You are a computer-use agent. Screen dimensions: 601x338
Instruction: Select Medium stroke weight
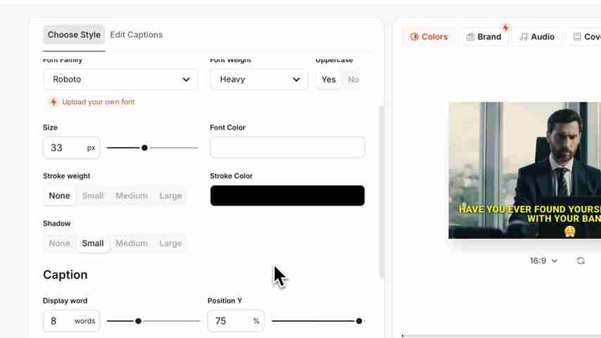[132, 196]
